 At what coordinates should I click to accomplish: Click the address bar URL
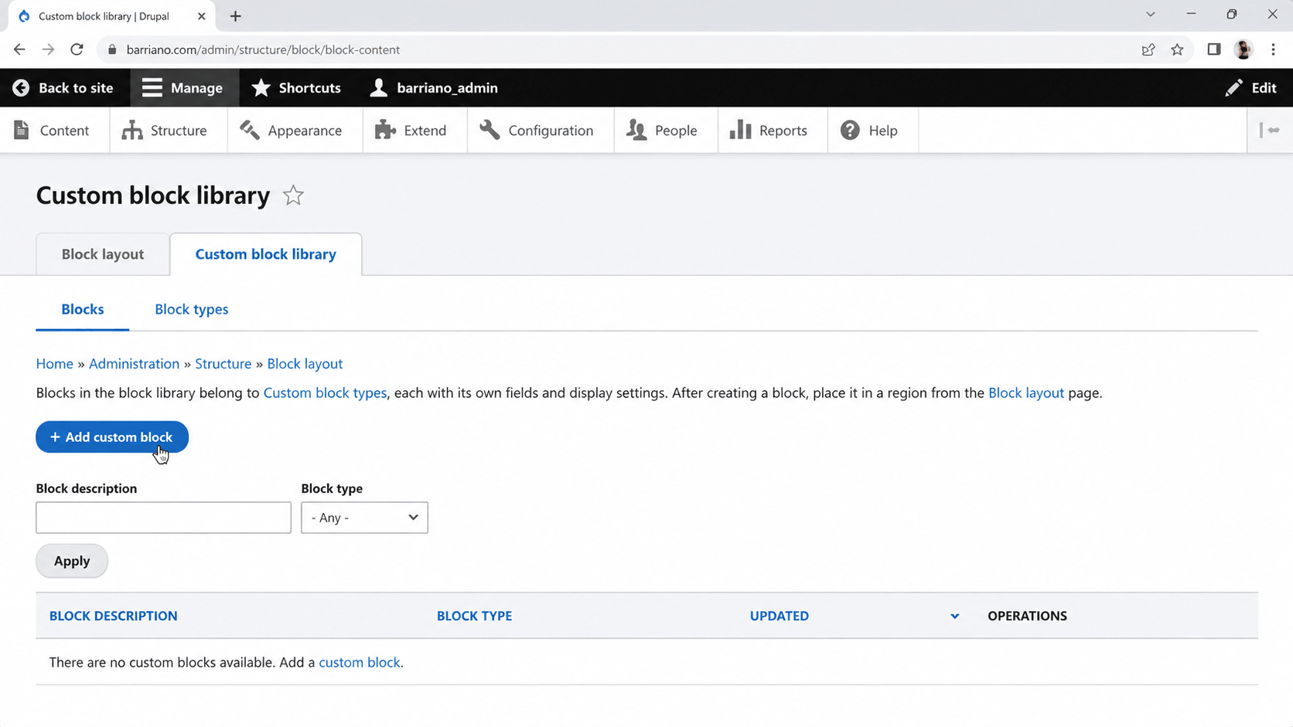(x=263, y=49)
